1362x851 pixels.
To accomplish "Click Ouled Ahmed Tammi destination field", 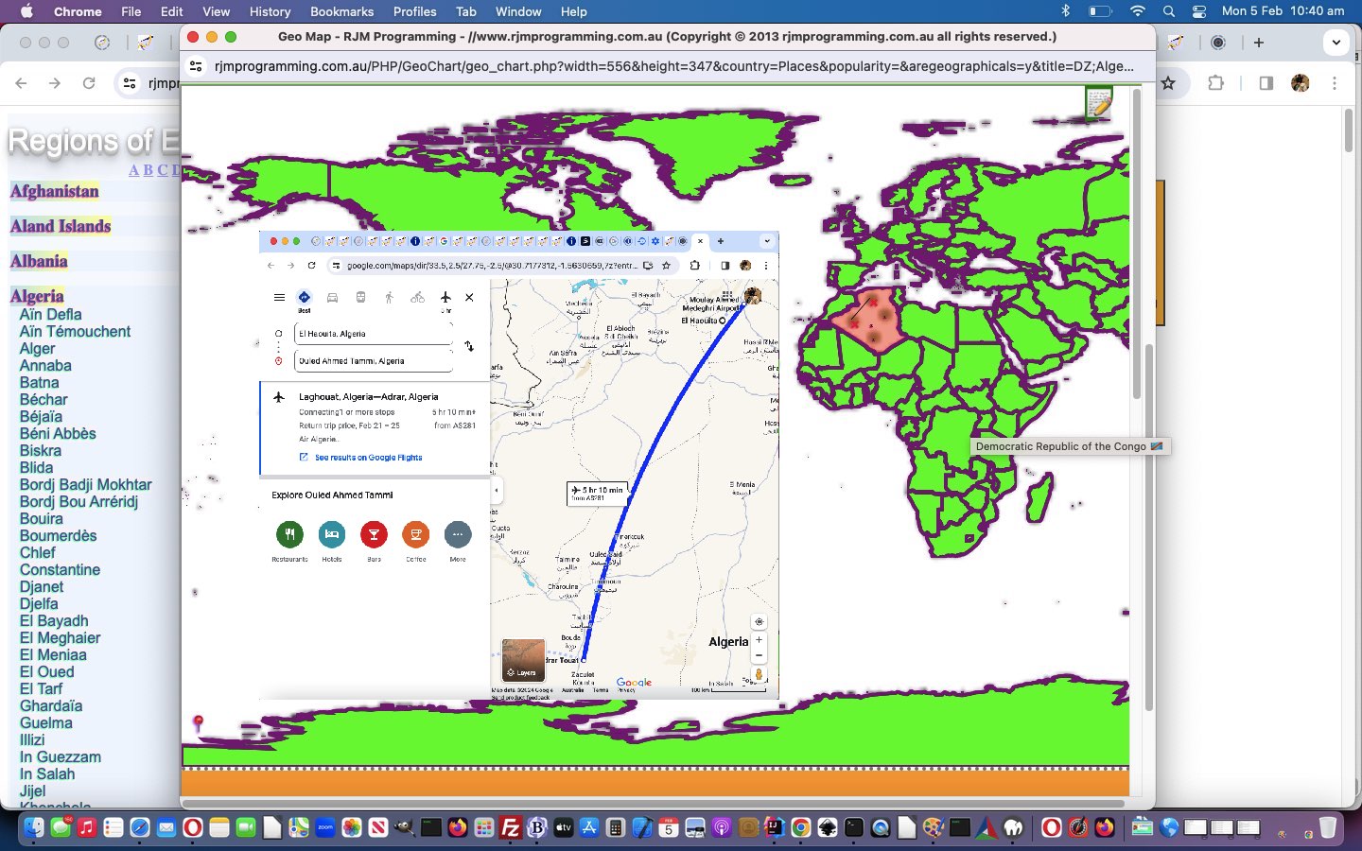I will click(374, 361).
